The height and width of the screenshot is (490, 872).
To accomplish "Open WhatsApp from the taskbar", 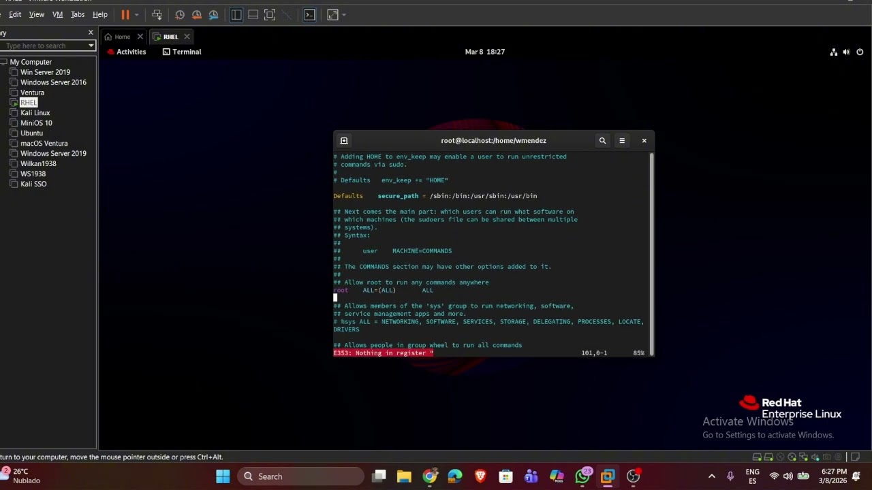I will click(582, 476).
